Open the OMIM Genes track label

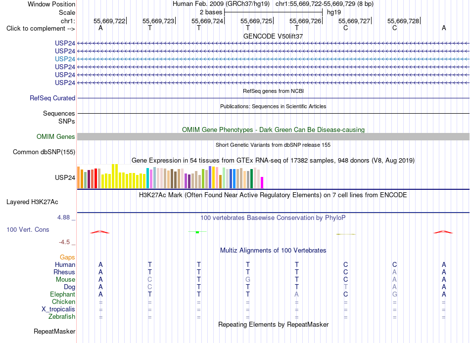click(x=56, y=136)
